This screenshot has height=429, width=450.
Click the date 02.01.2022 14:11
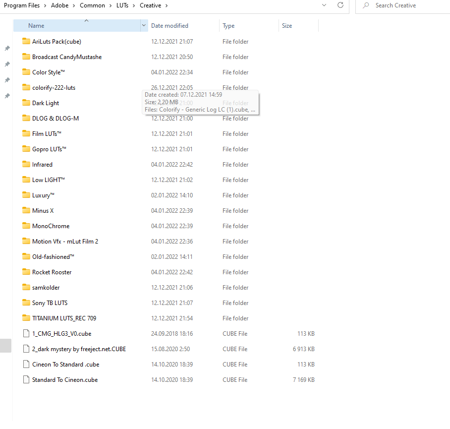171,256
